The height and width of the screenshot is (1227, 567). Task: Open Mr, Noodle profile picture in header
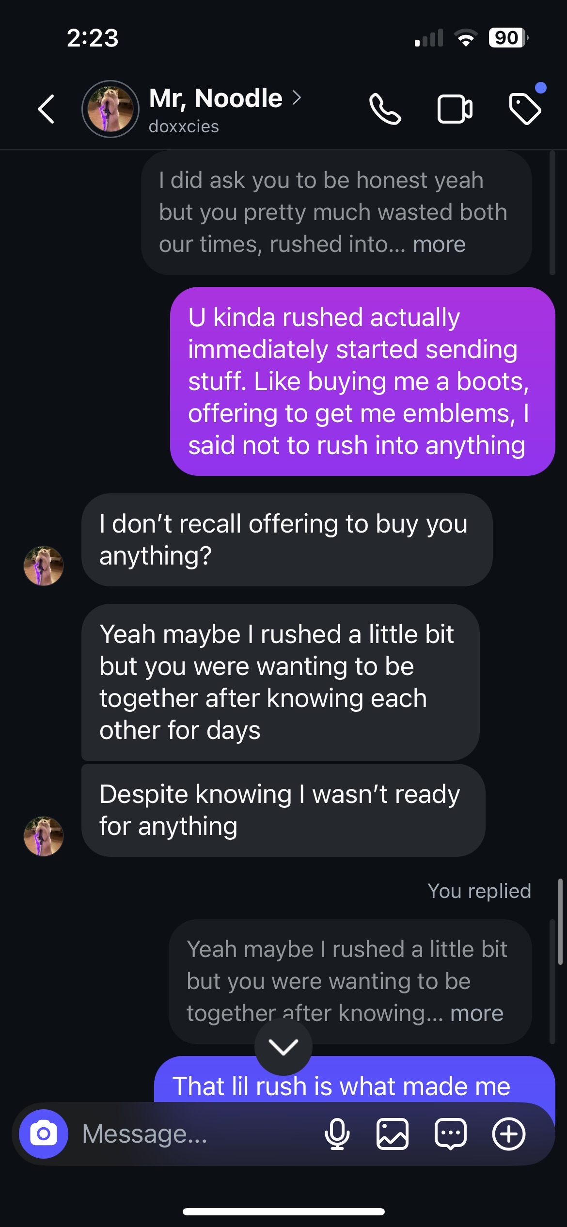click(110, 109)
